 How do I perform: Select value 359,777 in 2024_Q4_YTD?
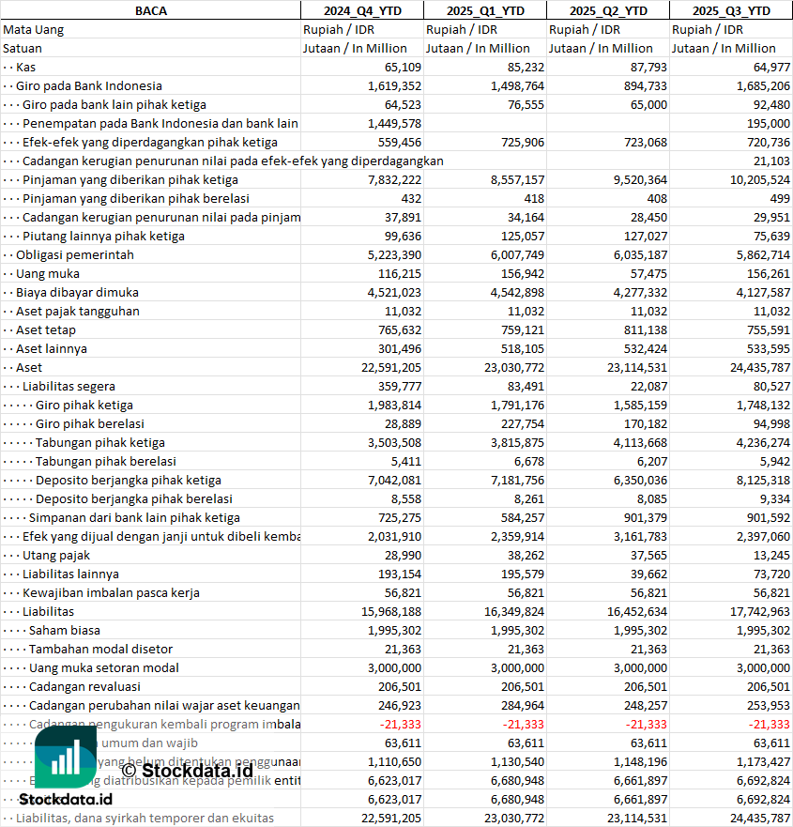[400, 386]
